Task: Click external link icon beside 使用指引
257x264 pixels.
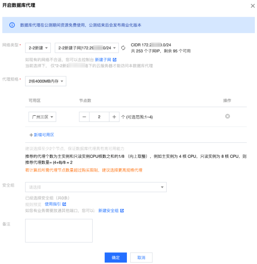Action: click(x=64, y=204)
